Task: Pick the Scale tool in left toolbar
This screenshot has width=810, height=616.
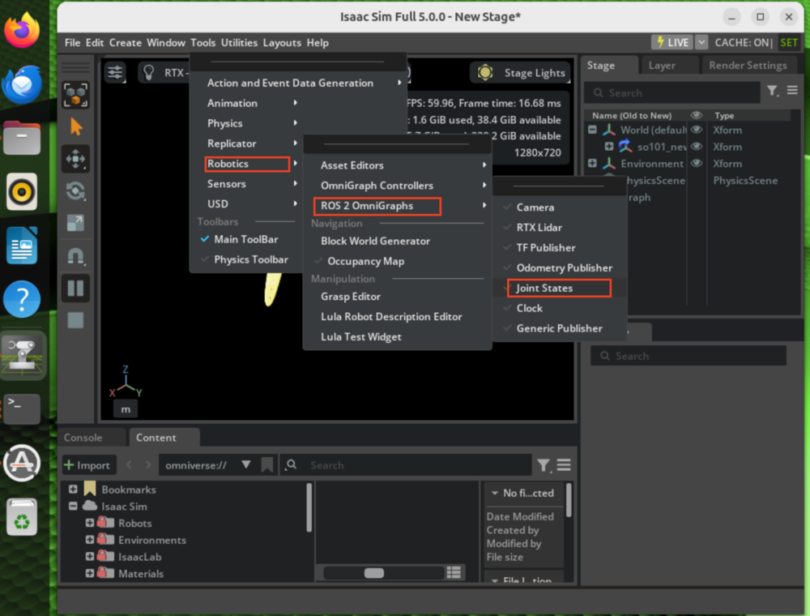Action: 76,223
